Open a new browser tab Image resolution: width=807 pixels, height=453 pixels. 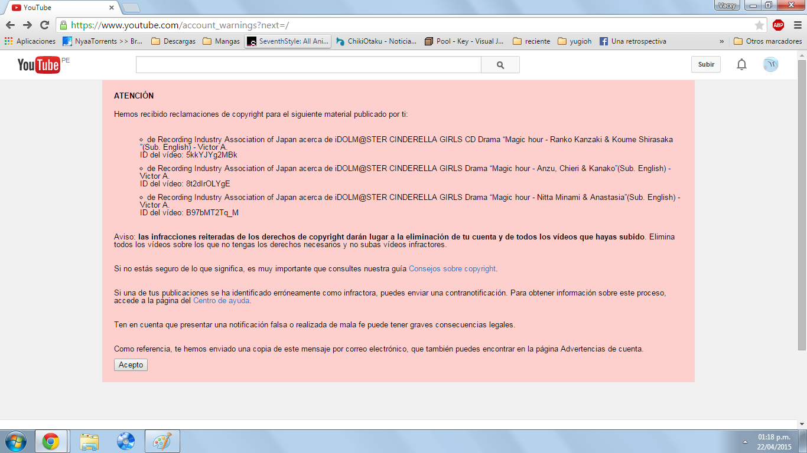pos(131,8)
